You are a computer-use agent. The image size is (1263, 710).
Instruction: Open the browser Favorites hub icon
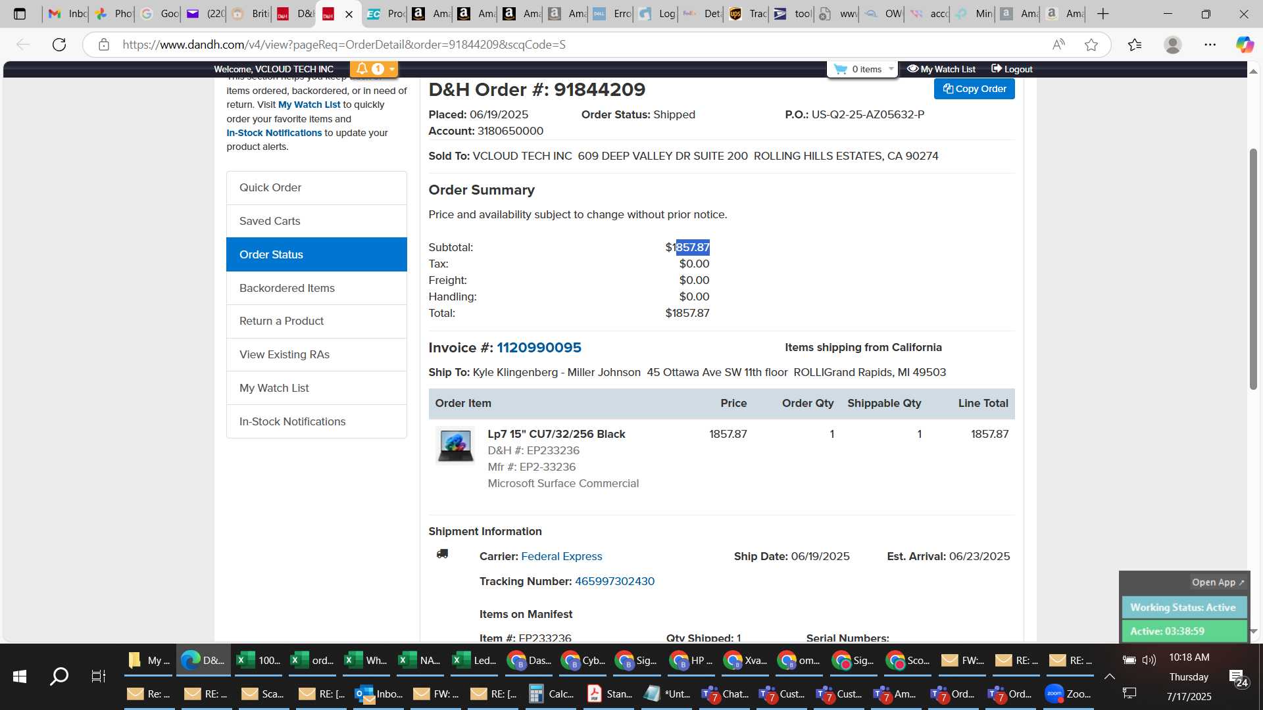pos(1135,45)
